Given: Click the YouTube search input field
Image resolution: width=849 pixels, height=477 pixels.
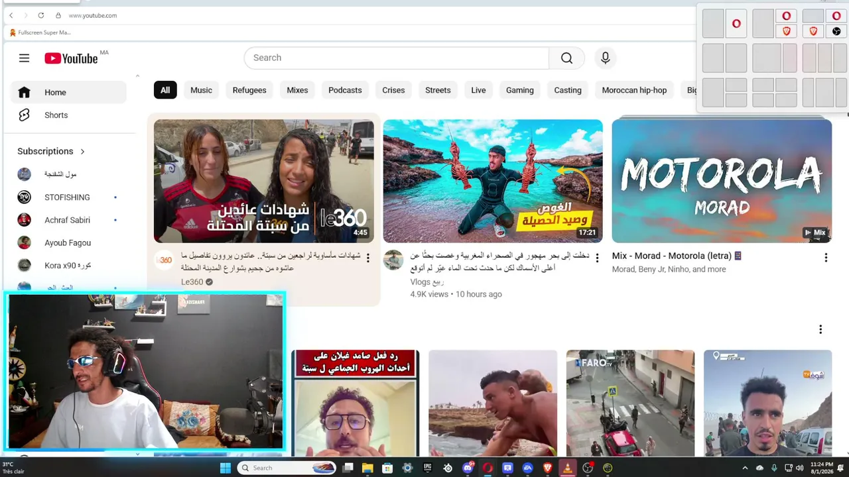Looking at the screenshot, I should 397,58.
